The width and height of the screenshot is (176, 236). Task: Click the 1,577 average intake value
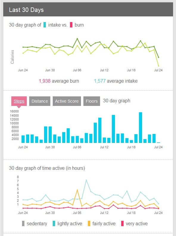(100, 81)
